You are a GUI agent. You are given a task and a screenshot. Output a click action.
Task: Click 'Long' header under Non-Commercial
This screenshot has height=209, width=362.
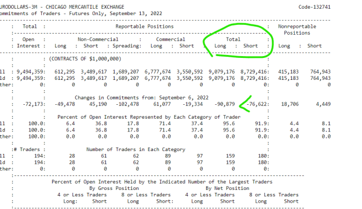click(x=60, y=46)
